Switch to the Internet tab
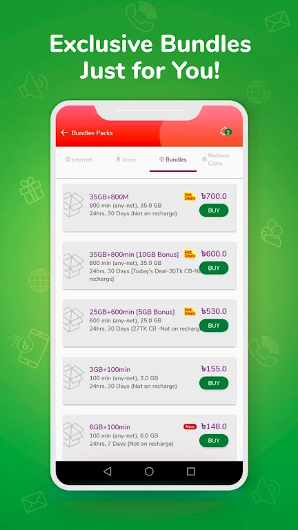Screen dimensions: 298x530 coord(79,159)
